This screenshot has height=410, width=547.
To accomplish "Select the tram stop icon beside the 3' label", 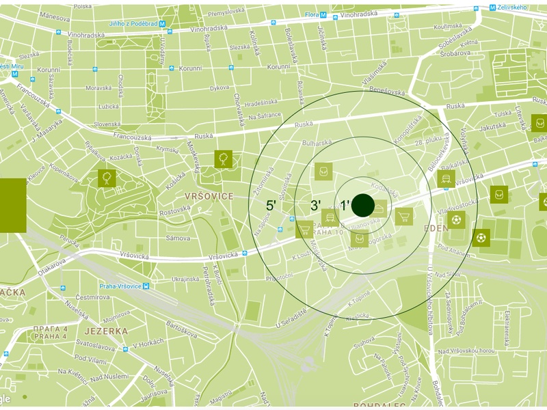I will point(330,218).
